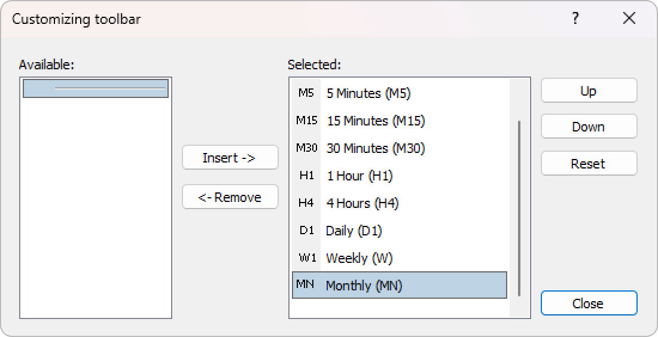Click the M15 timeframe icon
Image resolution: width=658 pixels, height=337 pixels.
[x=306, y=120]
